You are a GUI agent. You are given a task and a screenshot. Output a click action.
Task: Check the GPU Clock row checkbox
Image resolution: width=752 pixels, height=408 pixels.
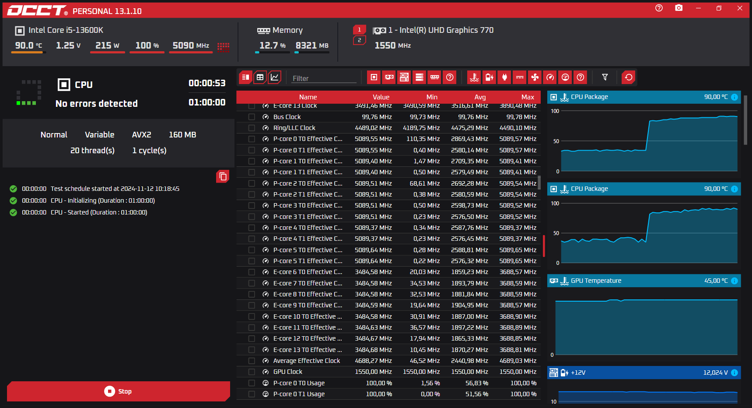[252, 372]
